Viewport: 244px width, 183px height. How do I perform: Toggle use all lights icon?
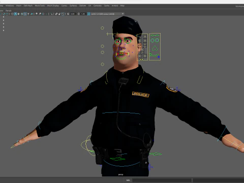(28, 14)
